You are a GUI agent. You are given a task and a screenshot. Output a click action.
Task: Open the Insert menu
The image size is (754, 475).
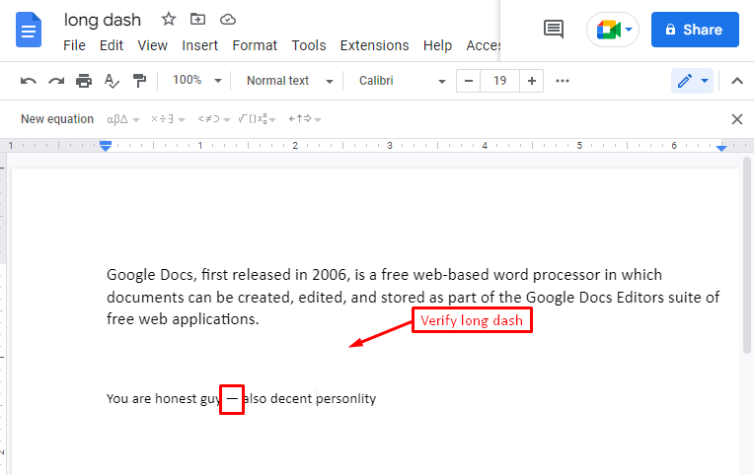[199, 45]
